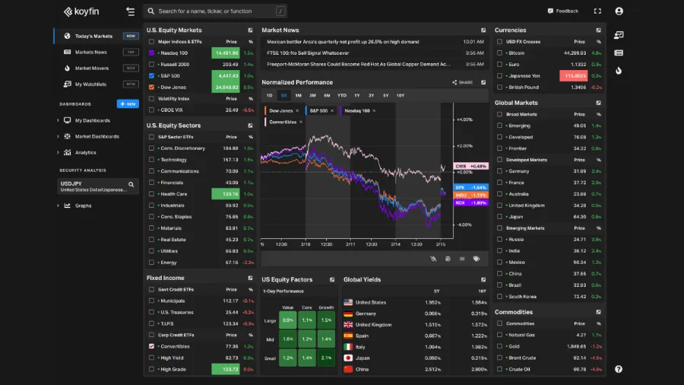Click the Natural Gas commodity row

tap(549, 335)
